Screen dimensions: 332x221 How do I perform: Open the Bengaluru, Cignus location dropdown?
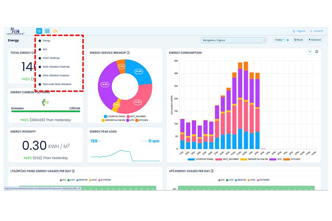234,40
